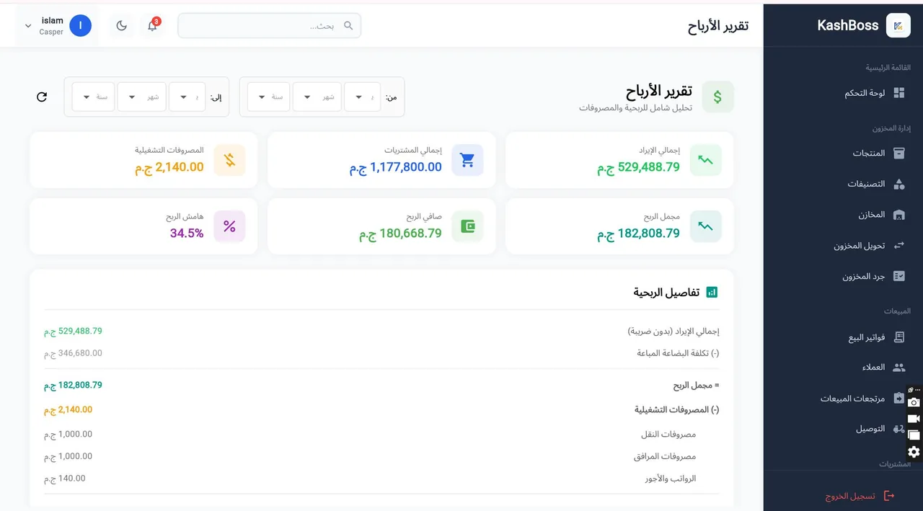
Task: Click the المخازن warehouse icon
Action: click(898, 215)
